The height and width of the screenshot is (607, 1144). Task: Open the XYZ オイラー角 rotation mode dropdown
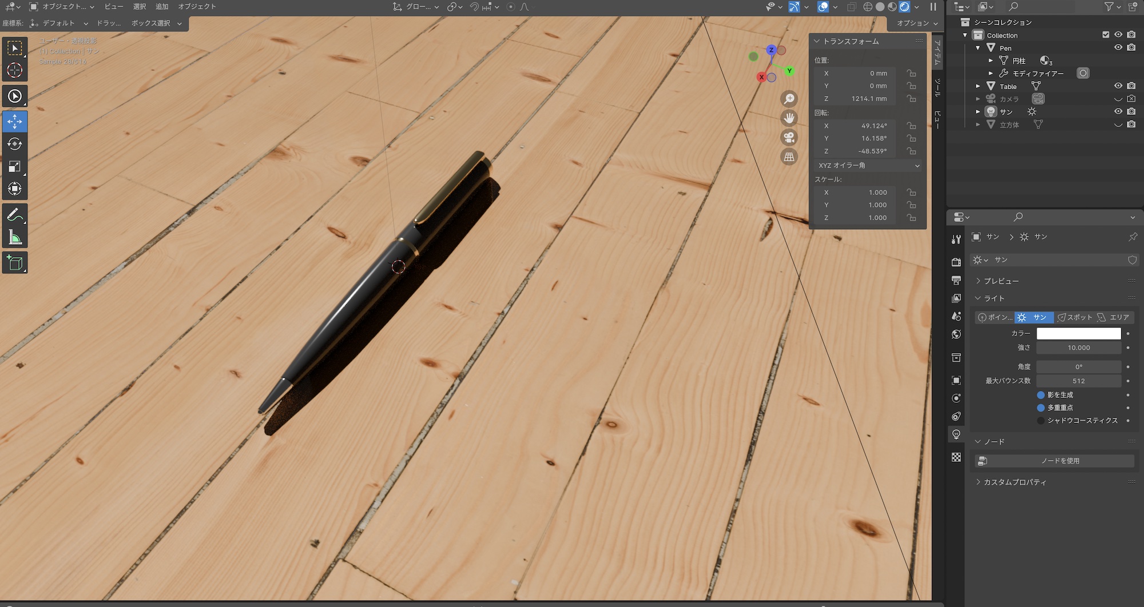point(868,166)
